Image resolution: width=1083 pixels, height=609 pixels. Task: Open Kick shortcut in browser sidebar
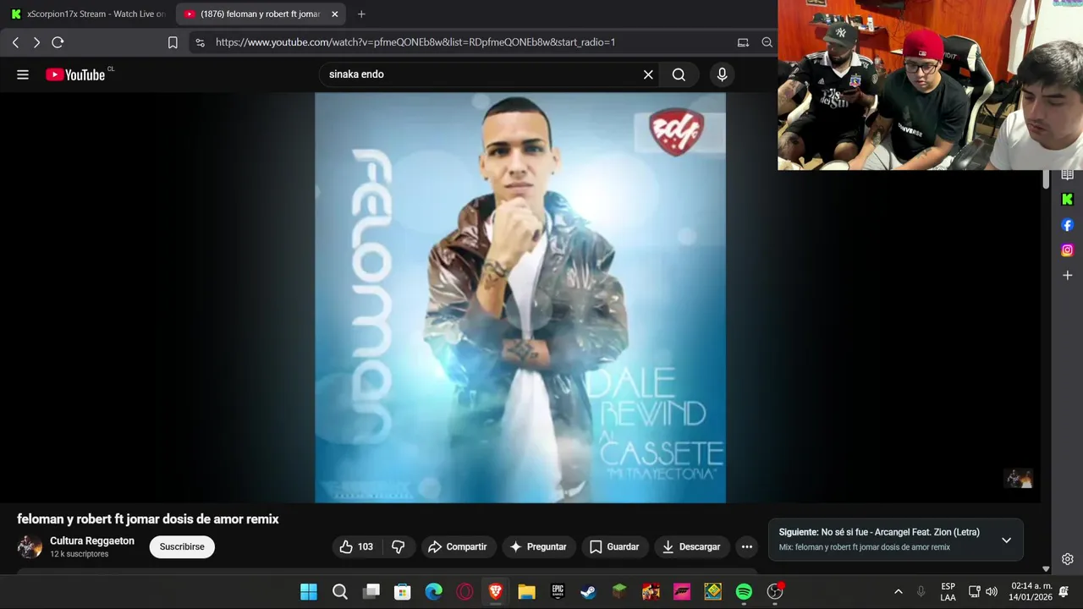pyautogui.click(x=1067, y=200)
